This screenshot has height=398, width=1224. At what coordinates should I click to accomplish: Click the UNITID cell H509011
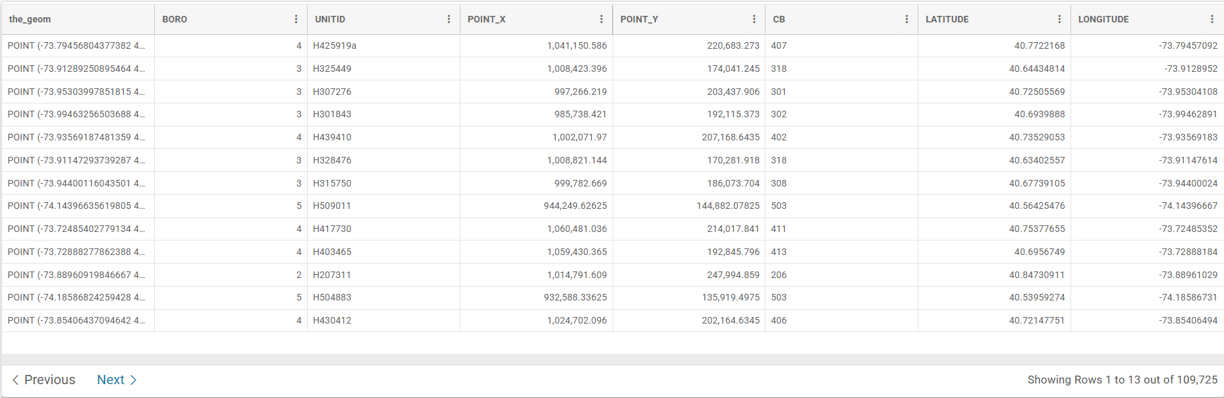click(332, 206)
